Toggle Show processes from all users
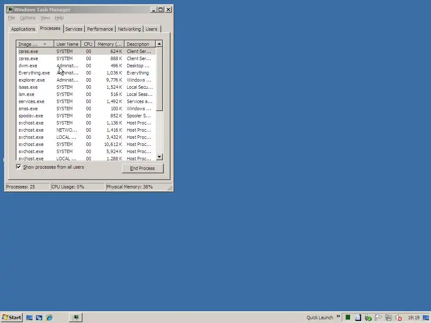The height and width of the screenshot is (323, 431). click(x=19, y=167)
